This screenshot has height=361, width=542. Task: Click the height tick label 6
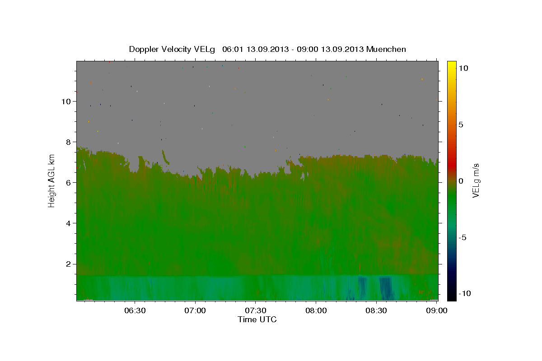click(x=69, y=183)
